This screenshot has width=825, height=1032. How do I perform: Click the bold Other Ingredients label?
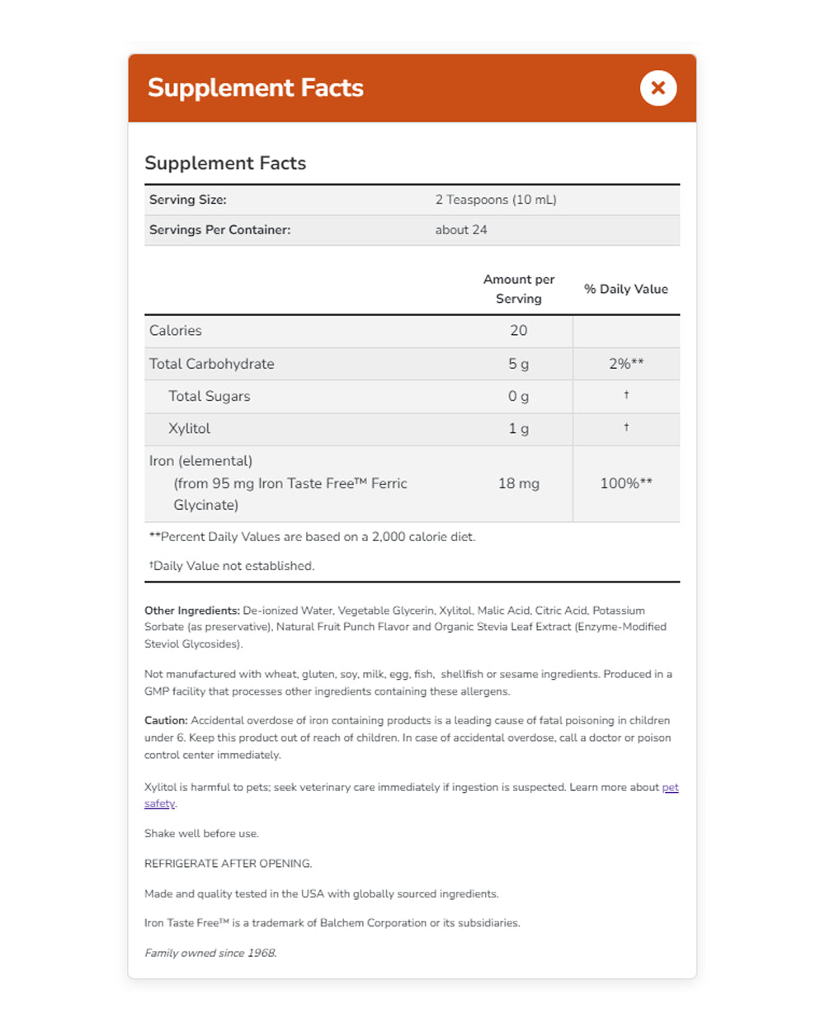(x=191, y=610)
